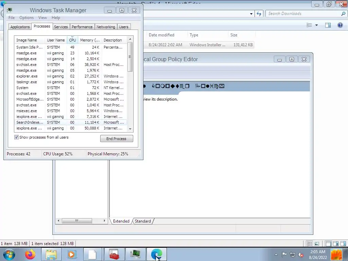
Task: Select the msiexec.exe process row
Action: [x=71, y=111]
